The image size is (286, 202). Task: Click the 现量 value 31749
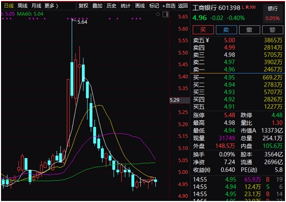[227, 138]
